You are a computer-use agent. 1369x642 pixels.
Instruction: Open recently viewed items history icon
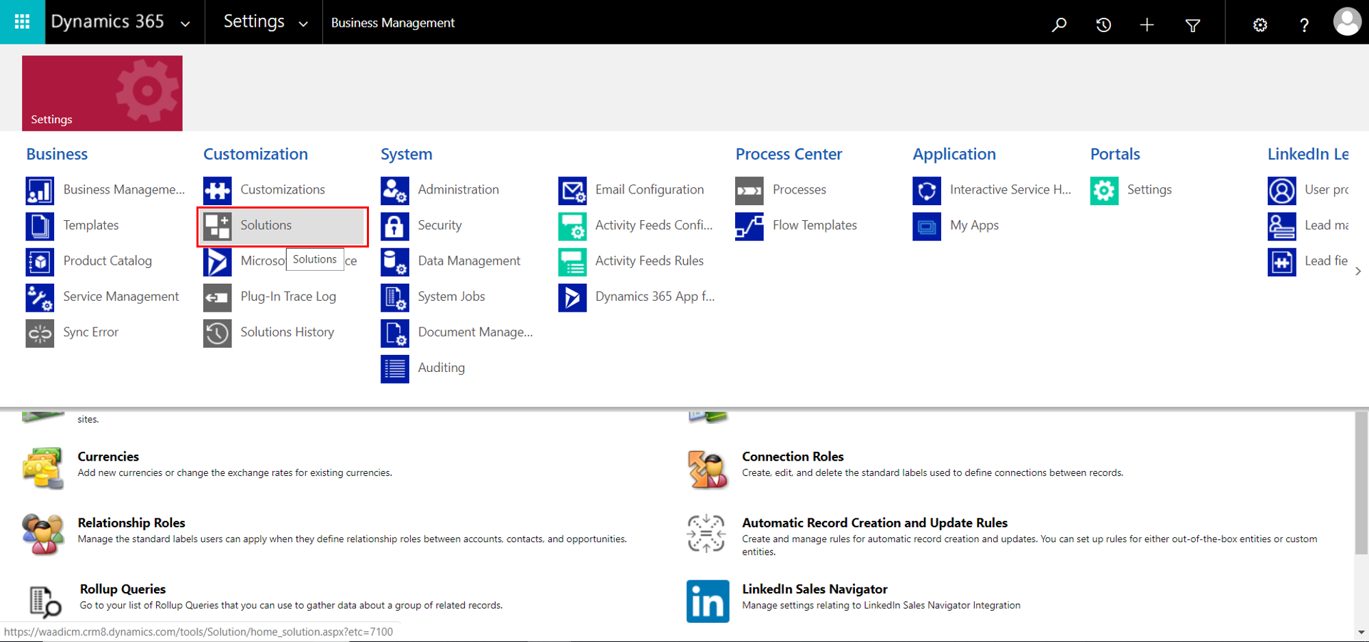point(1103,25)
